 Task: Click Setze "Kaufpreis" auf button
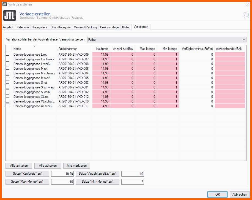pos(27,174)
